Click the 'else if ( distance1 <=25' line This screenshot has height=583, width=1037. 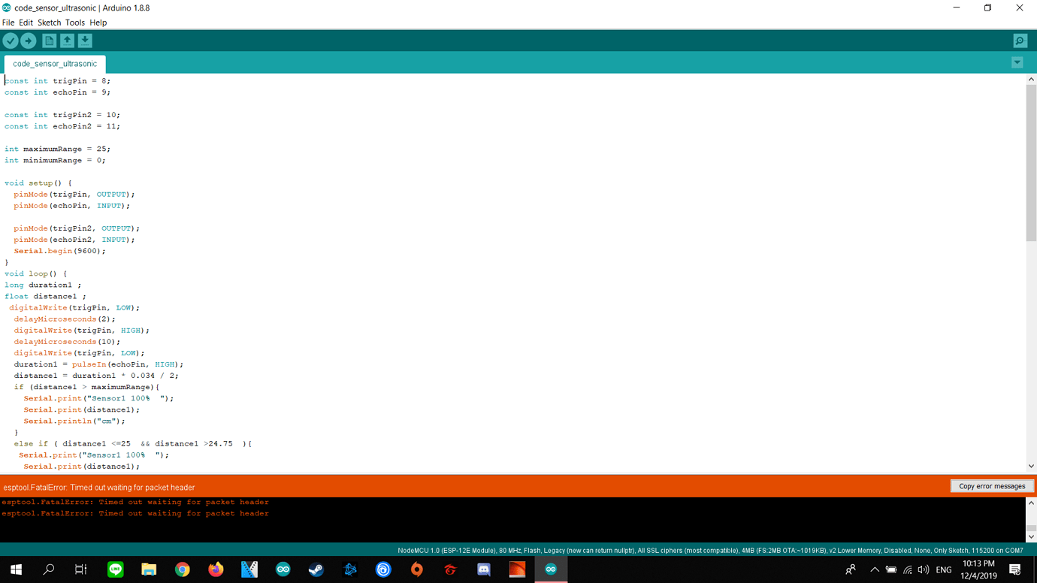click(x=132, y=443)
